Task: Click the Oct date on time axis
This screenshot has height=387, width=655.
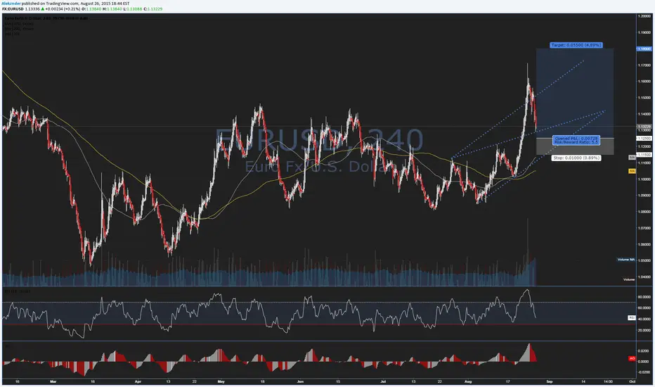Action: click(632, 381)
